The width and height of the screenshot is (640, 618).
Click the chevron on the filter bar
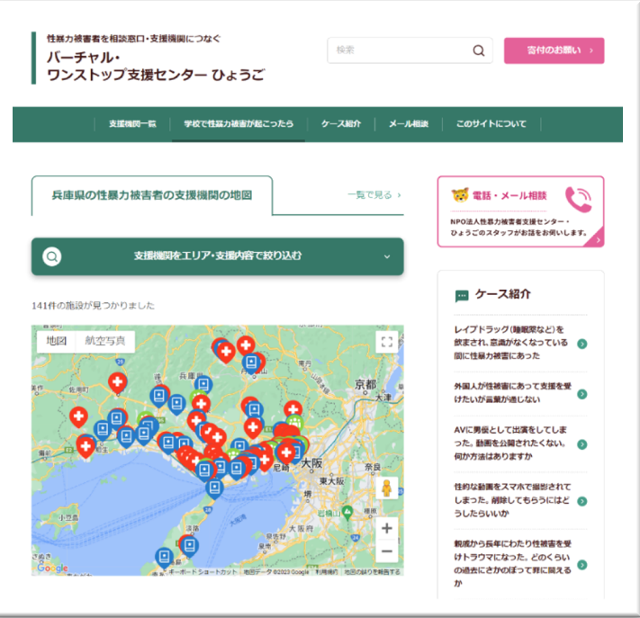[387, 256]
